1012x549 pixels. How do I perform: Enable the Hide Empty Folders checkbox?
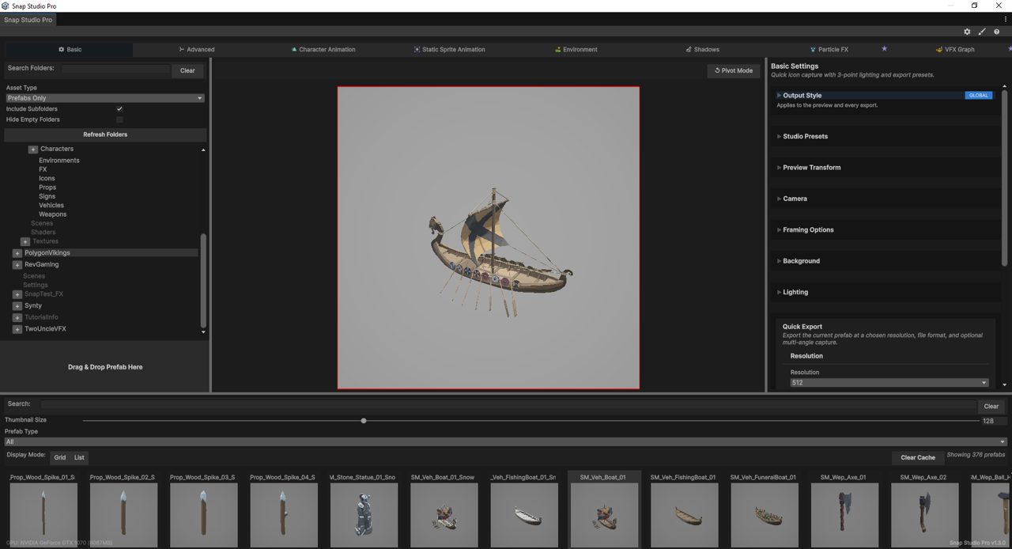coord(119,119)
